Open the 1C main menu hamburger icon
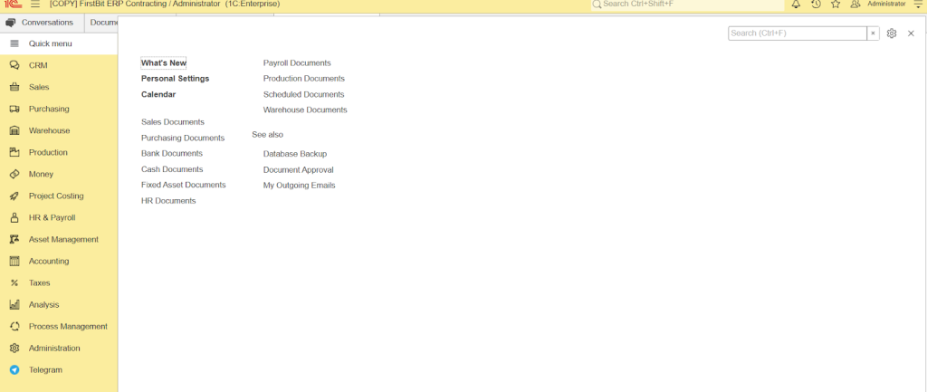Viewport: 927px width, 392px height. pos(35,4)
